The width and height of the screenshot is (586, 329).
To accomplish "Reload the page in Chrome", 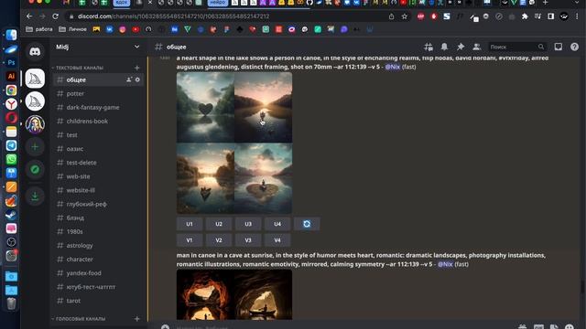I will (55, 16).
